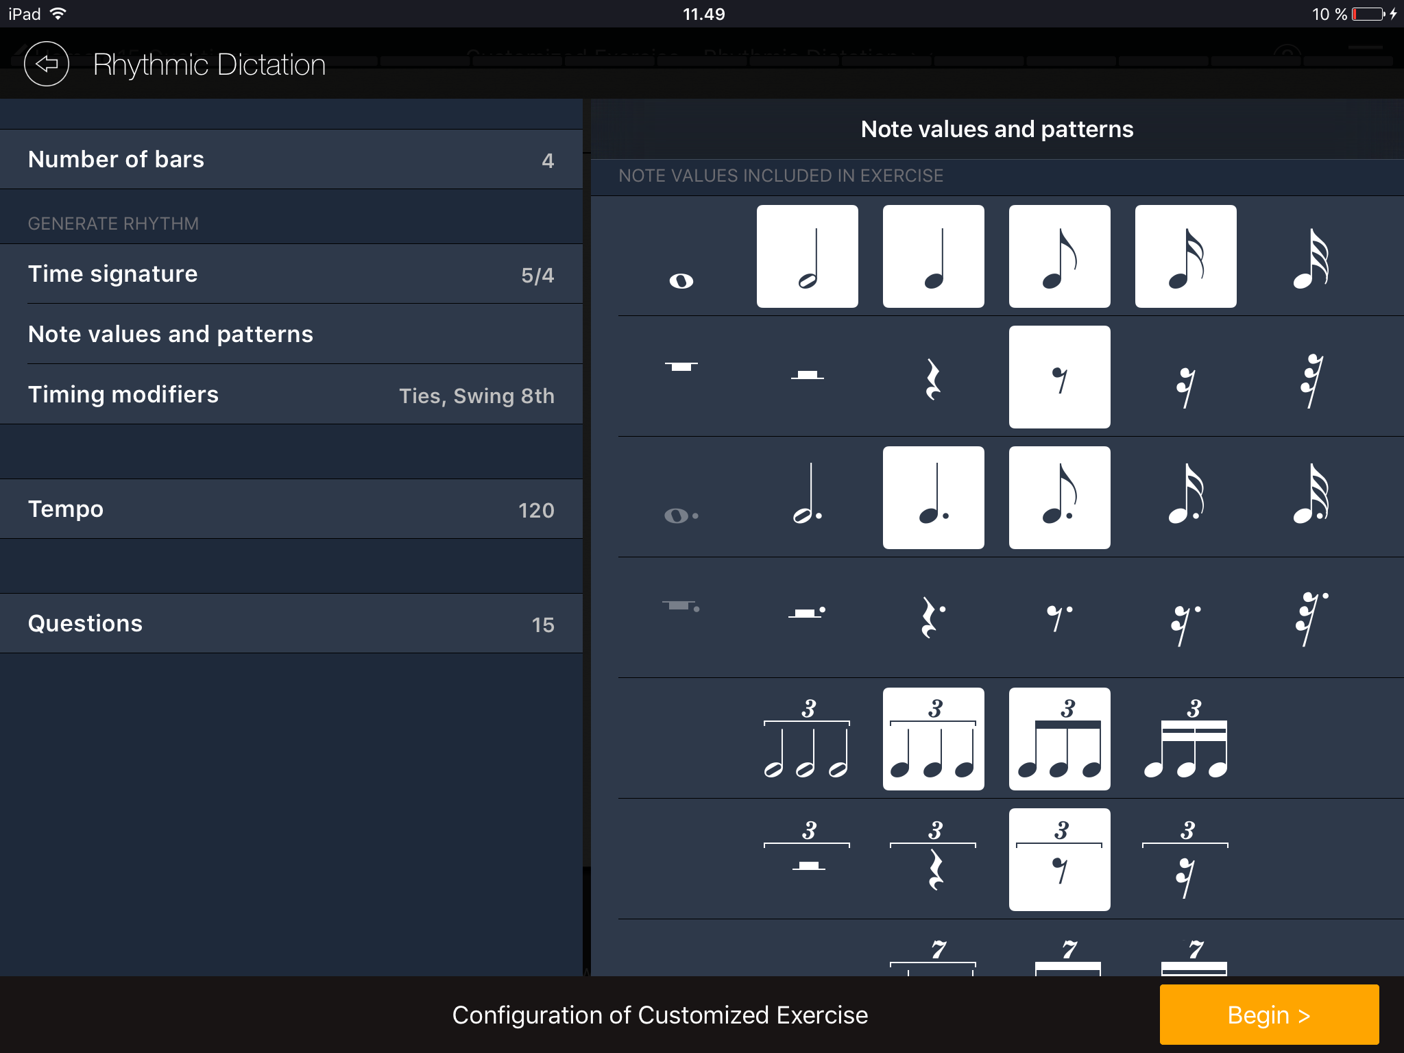Tap the back arrow button
Screen dimensions: 1404x1053
point(47,64)
